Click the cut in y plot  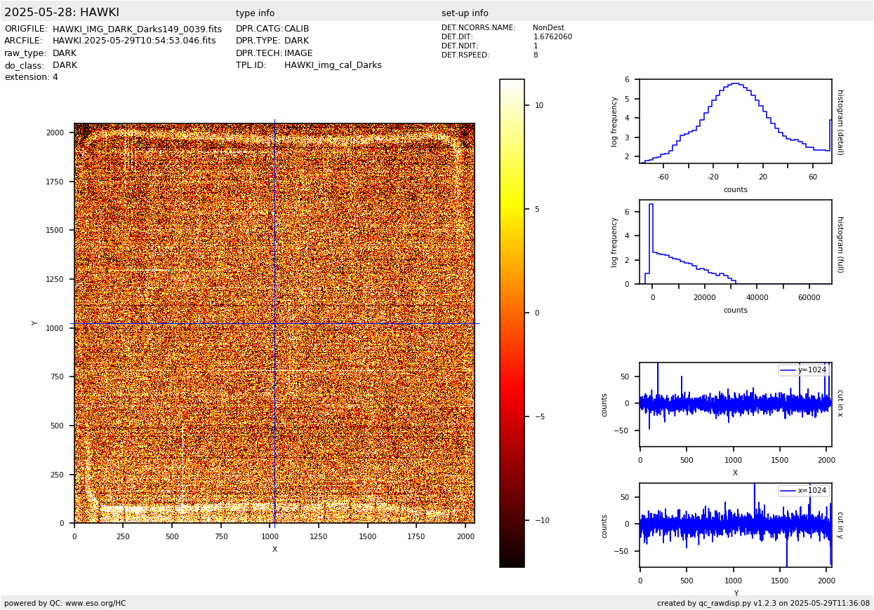pos(735,525)
